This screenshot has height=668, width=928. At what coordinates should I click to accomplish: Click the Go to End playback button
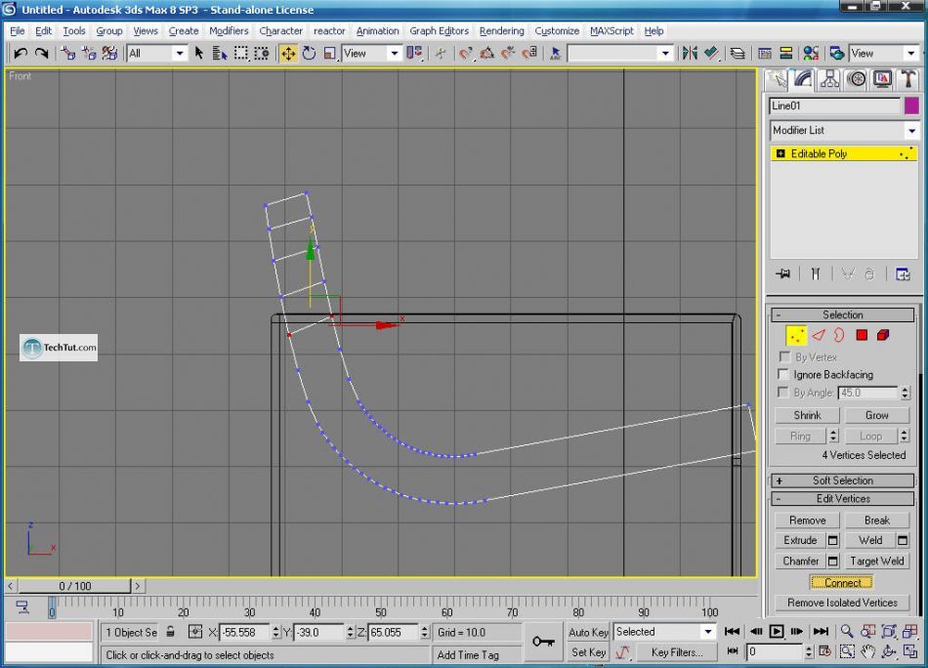tap(821, 631)
